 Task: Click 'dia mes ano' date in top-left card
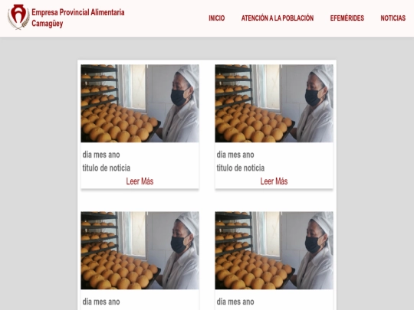pos(101,155)
